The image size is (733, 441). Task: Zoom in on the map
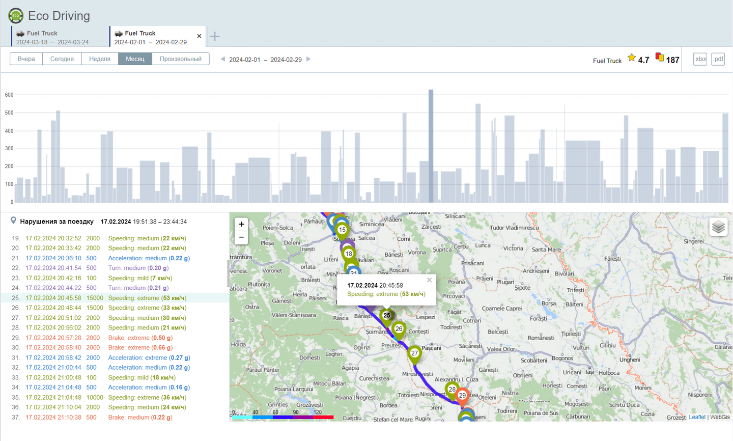(241, 224)
